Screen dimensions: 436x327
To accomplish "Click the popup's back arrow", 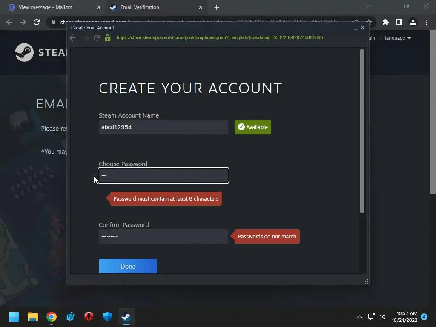I will tap(73, 38).
